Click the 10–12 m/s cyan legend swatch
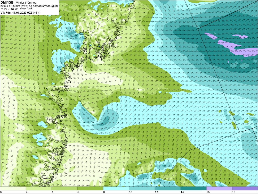258x194 pixels. 142,188
